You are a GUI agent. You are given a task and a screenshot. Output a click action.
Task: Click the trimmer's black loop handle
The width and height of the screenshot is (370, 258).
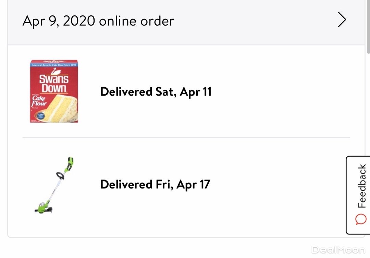[x=61, y=176]
